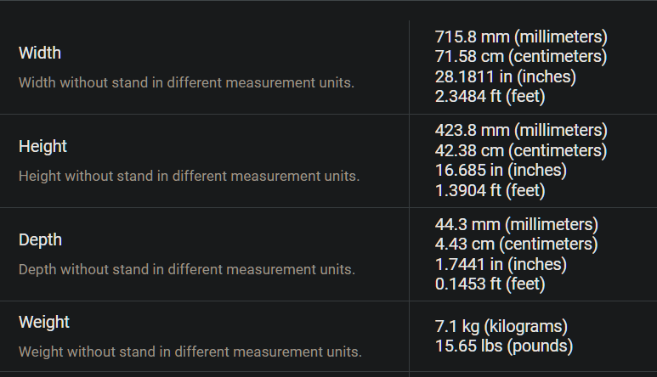Select the 44.3 mm depth value

point(517,224)
